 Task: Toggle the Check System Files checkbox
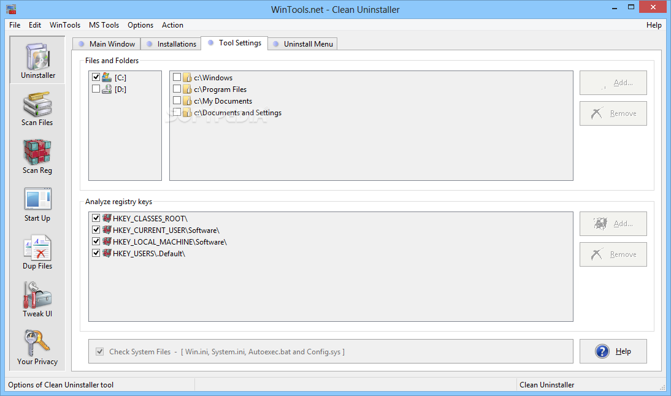click(100, 351)
